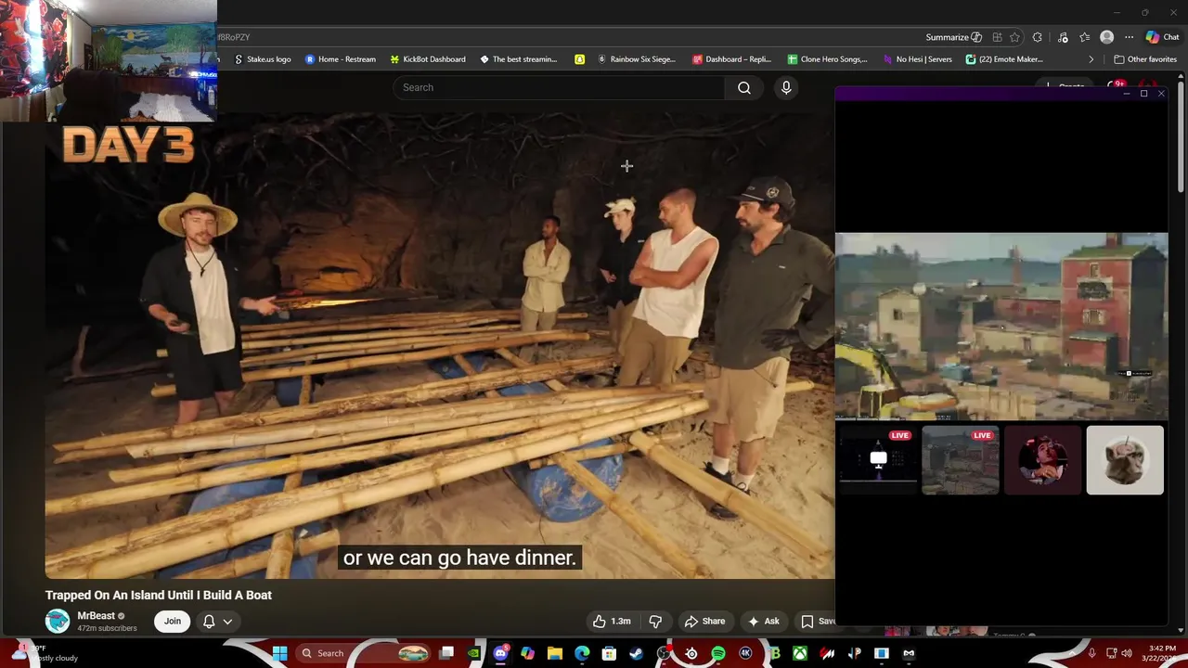
Task: Select the bulldog avatar thumbnail
Action: pyautogui.click(x=1125, y=460)
